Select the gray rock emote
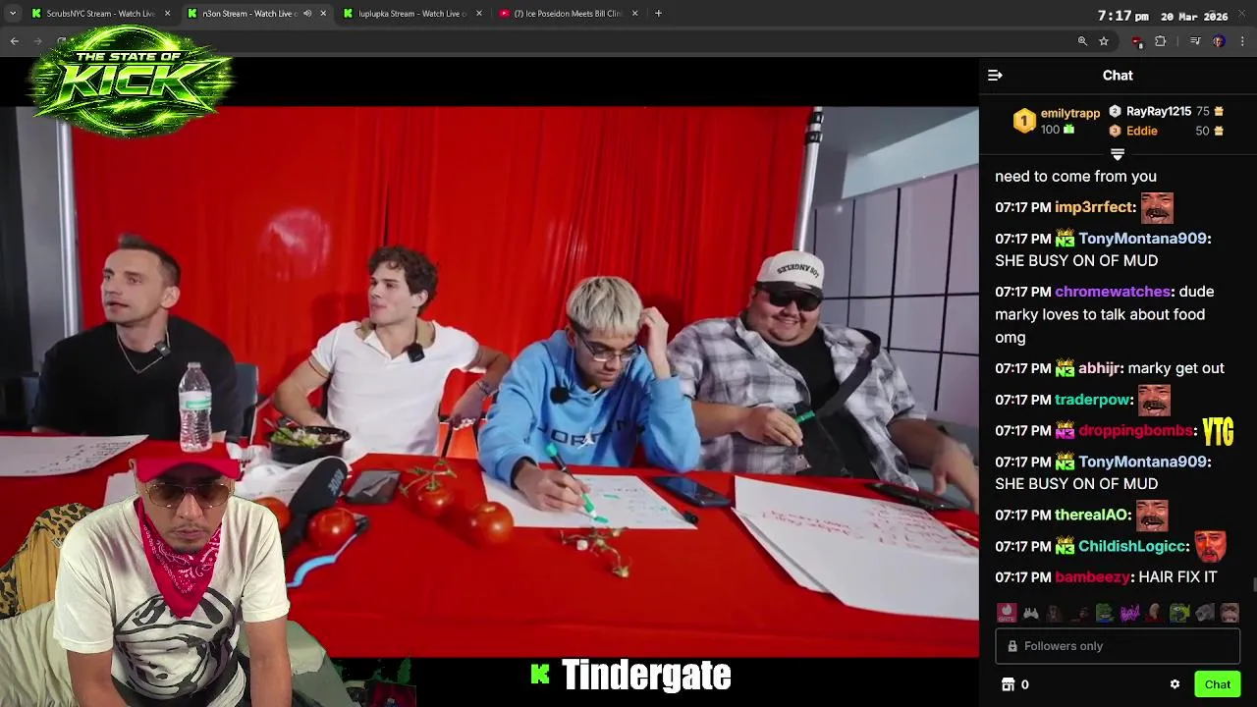 [x=1205, y=614]
